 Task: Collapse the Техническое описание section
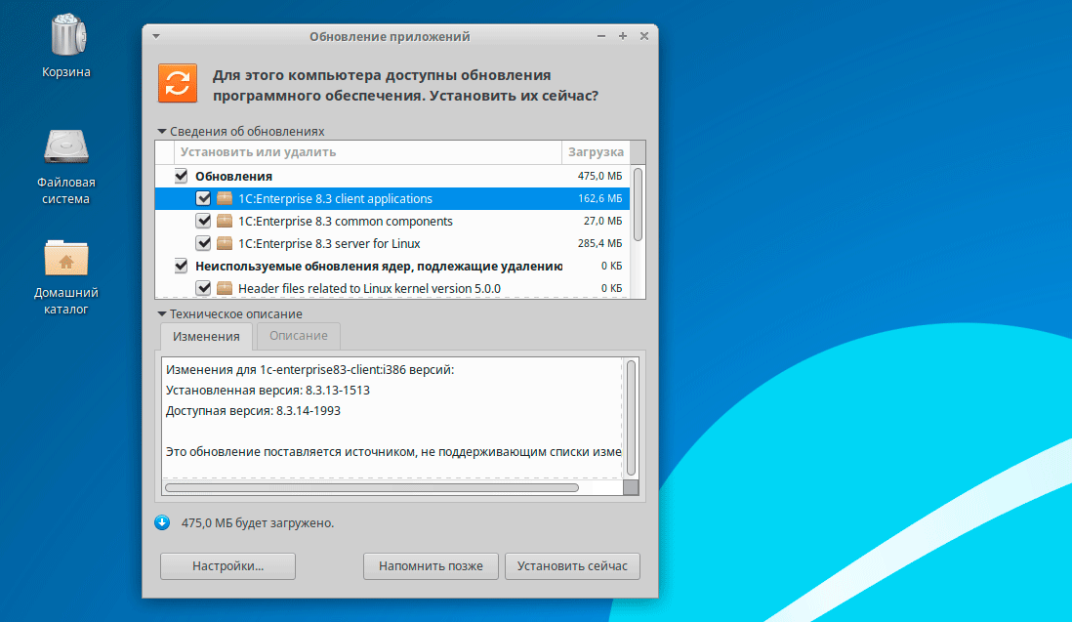(x=162, y=314)
